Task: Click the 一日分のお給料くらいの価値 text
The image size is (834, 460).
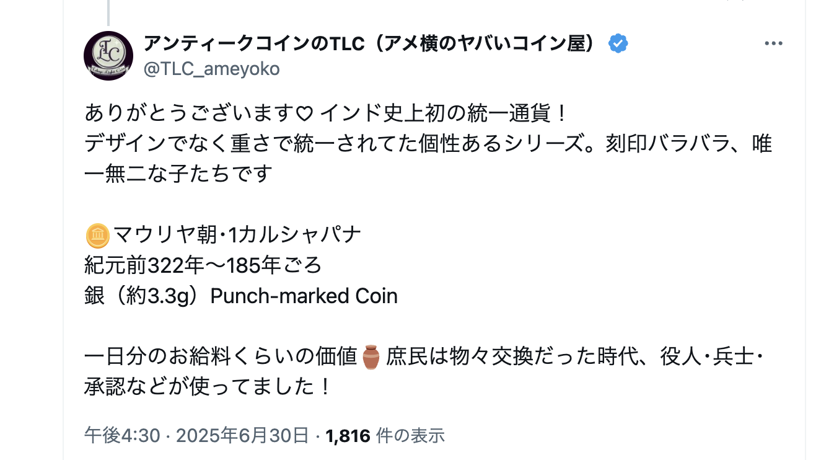Action: (x=221, y=357)
